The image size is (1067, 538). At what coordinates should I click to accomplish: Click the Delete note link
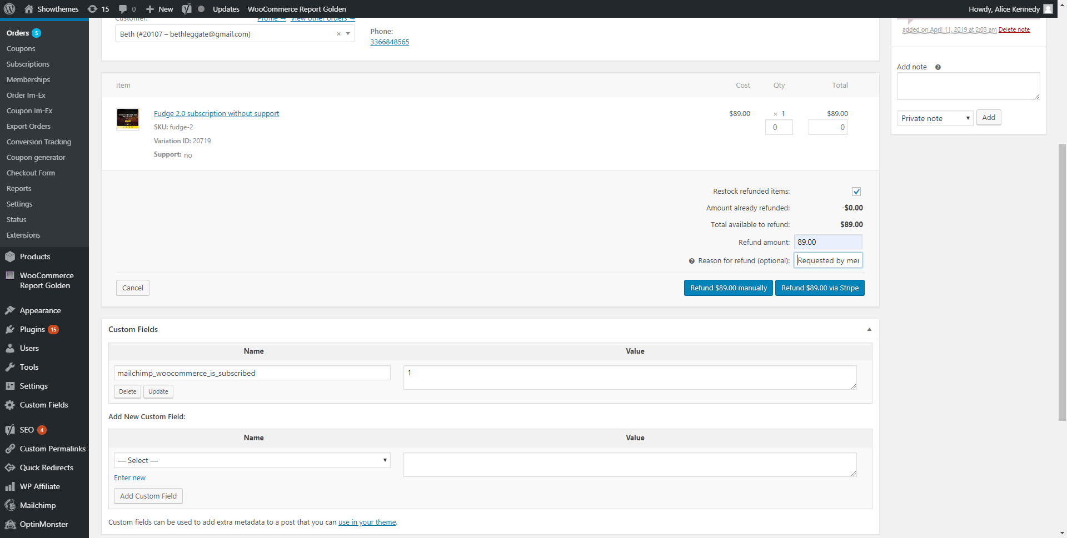tap(1014, 29)
